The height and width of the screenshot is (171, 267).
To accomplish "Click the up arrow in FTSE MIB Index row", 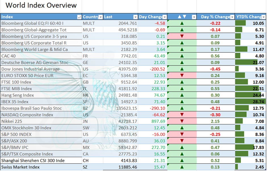I will click(x=182, y=88).
